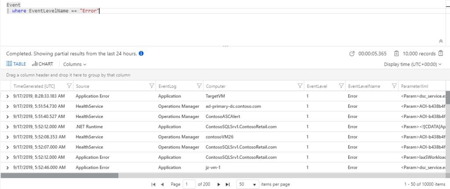Screen dimensions: 450x189
Task: Click the Event table name in query
Action: point(14,5)
